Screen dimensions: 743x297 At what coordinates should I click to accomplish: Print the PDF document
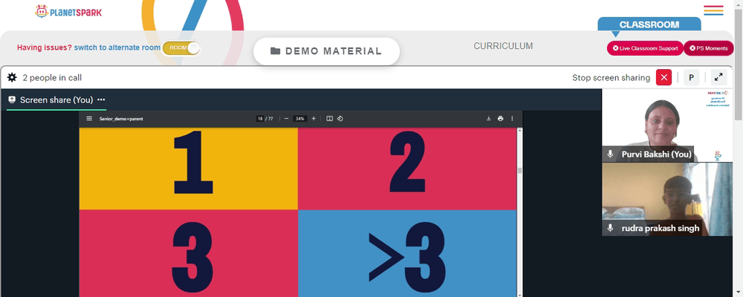(500, 118)
